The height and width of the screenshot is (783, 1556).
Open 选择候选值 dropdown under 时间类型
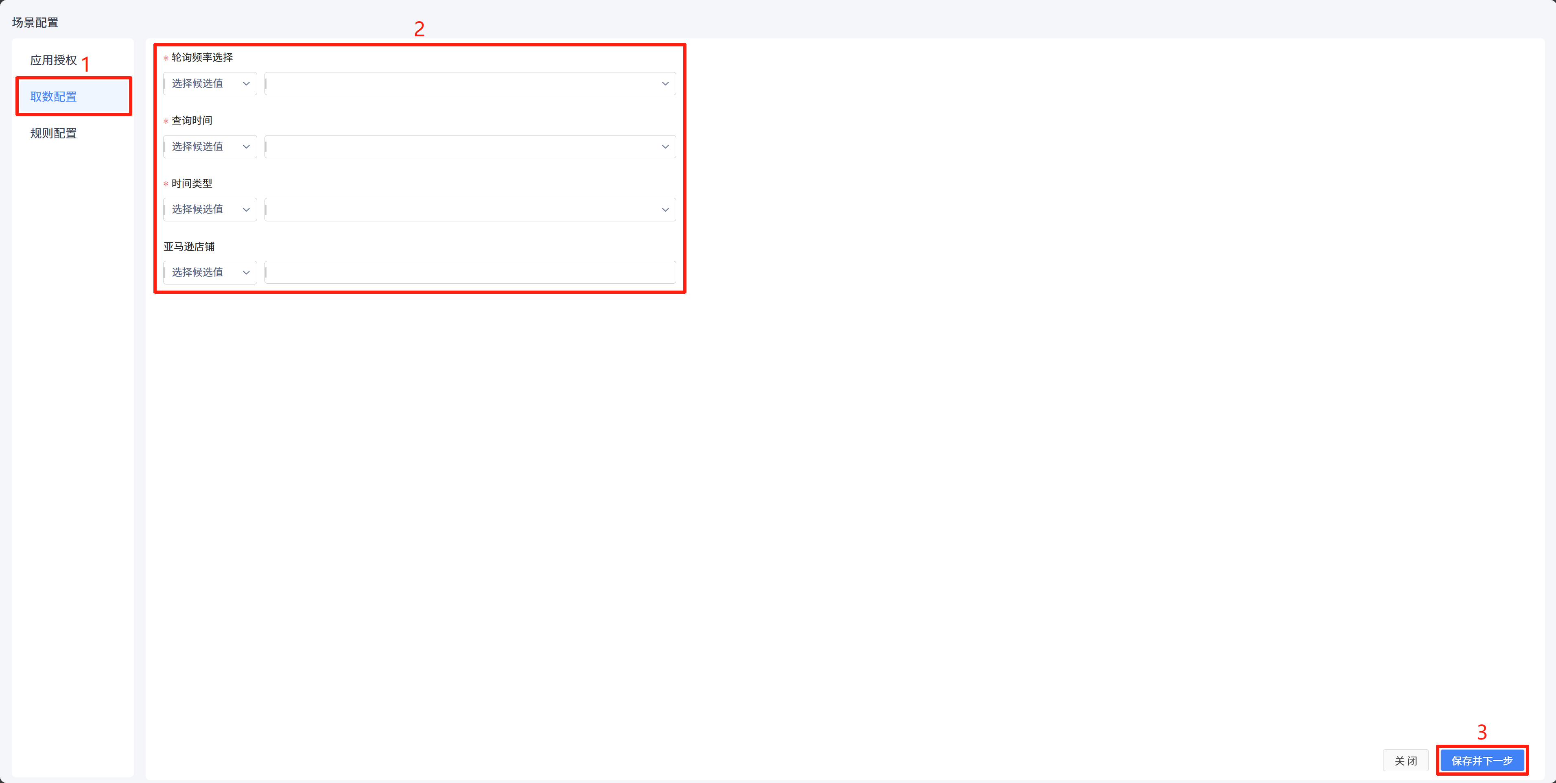[x=210, y=210]
